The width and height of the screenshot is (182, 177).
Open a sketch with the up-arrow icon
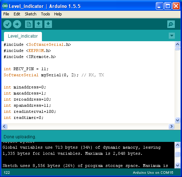(x=38, y=24)
